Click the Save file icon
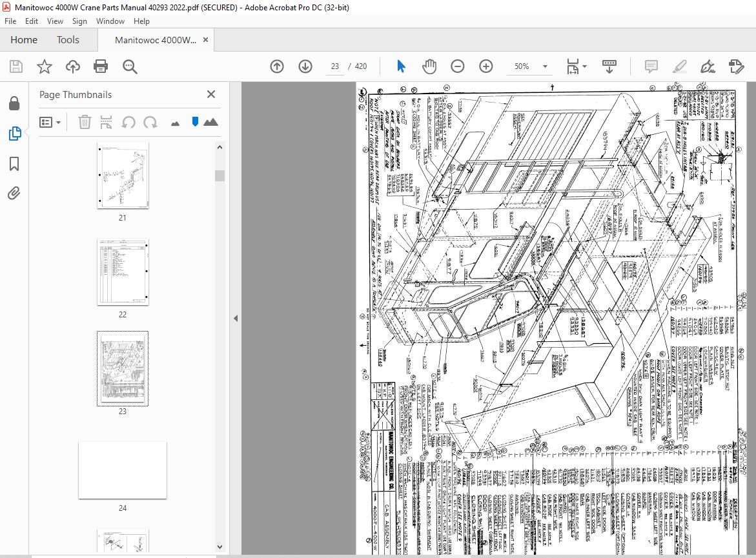This screenshot has width=756, height=558. click(x=16, y=66)
